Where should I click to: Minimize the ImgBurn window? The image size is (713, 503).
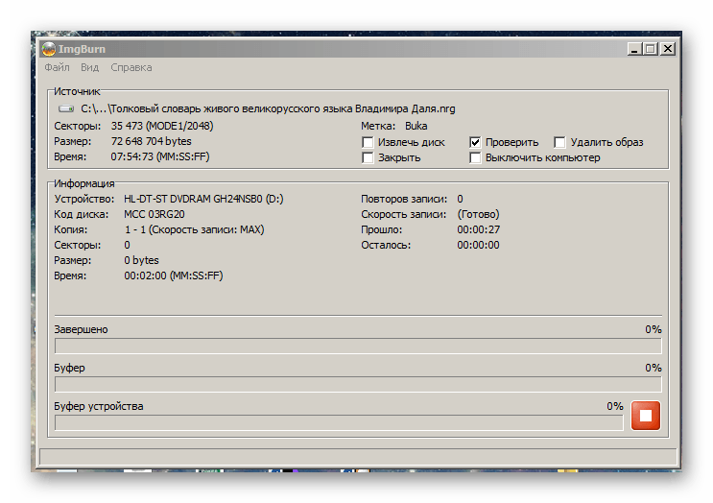point(634,49)
